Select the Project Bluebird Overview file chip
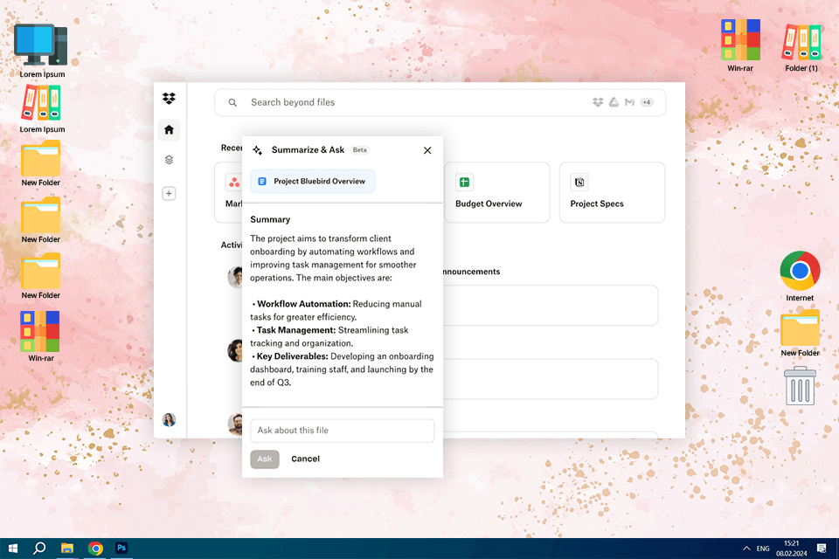839x559 pixels. point(313,182)
